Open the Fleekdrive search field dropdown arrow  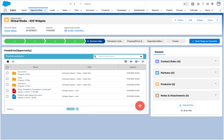[x=141, y=57]
